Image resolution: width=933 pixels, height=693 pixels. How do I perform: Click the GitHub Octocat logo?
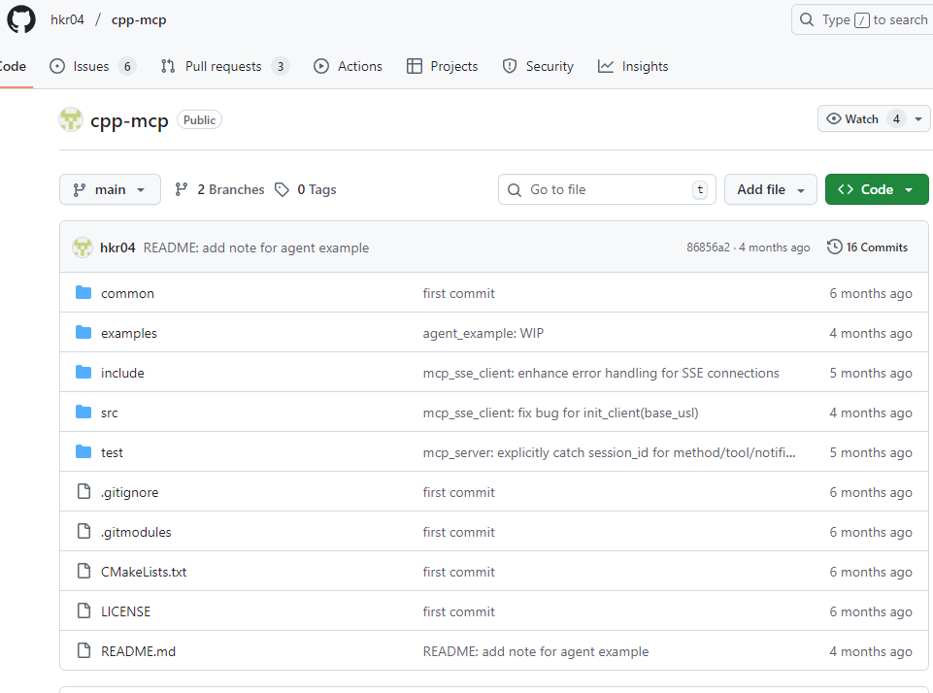21,19
